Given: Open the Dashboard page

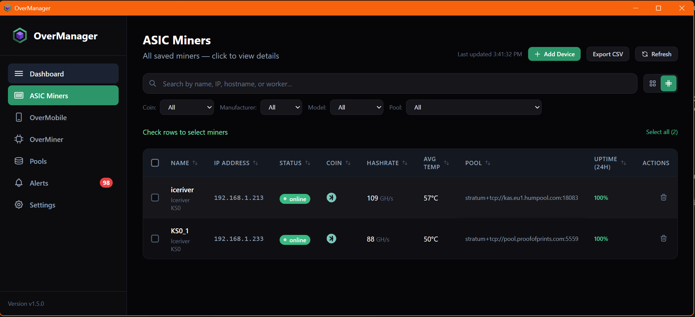Looking at the screenshot, I should point(63,73).
